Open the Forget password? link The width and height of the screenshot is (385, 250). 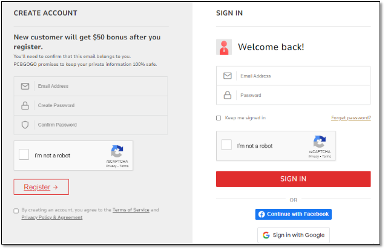(x=351, y=118)
